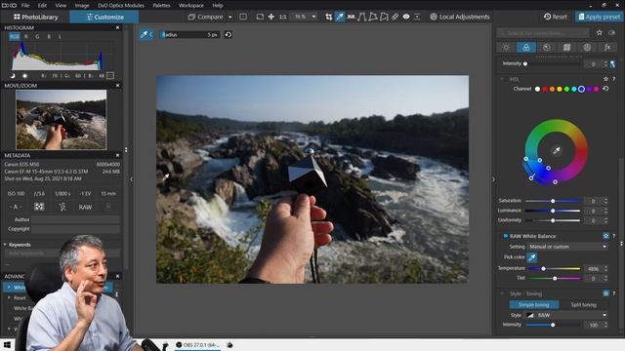
Task: Choose the force parallels perspective tool
Action: point(362,17)
